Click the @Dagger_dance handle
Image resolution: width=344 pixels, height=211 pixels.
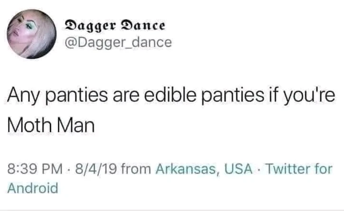tap(117, 42)
